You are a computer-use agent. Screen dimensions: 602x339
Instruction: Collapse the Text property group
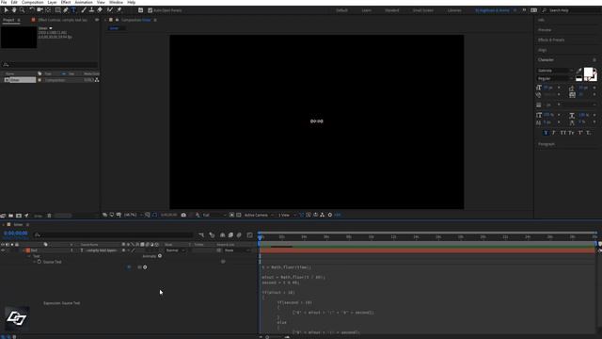(29, 256)
